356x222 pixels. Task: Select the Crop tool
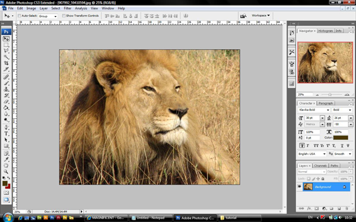pyautogui.click(x=6, y=63)
